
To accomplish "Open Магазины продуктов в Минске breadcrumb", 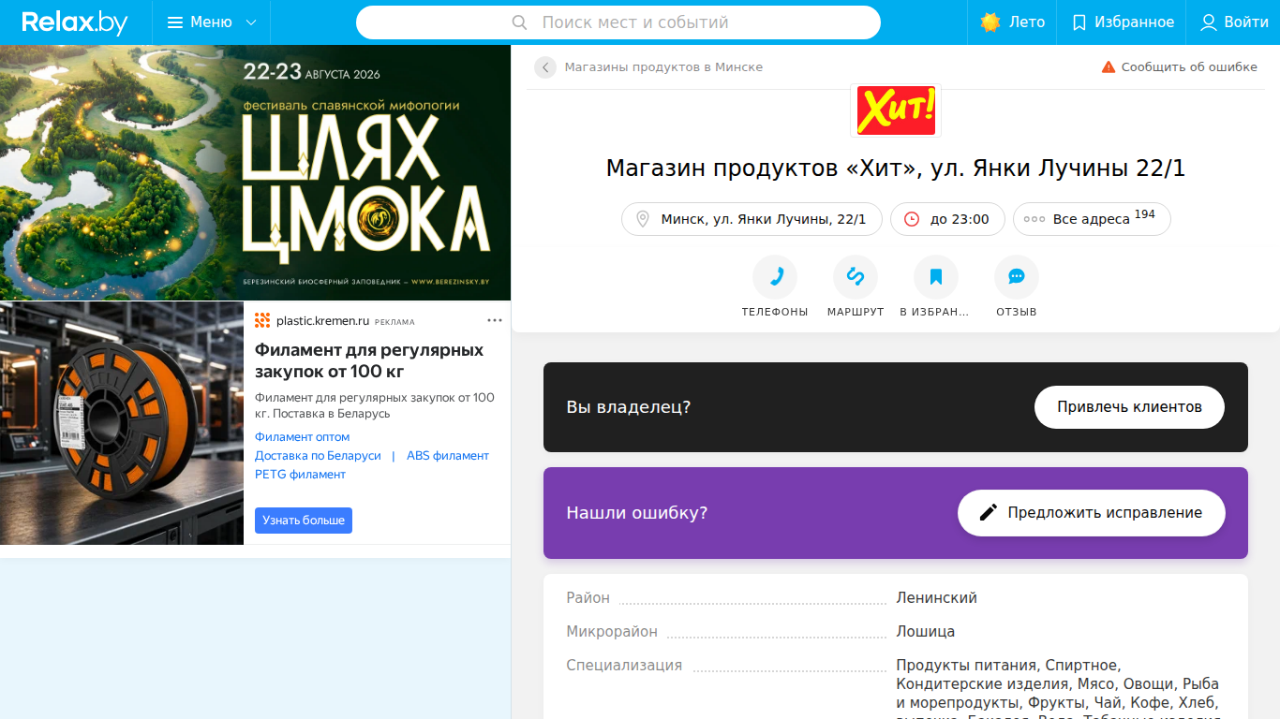I will [x=663, y=67].
